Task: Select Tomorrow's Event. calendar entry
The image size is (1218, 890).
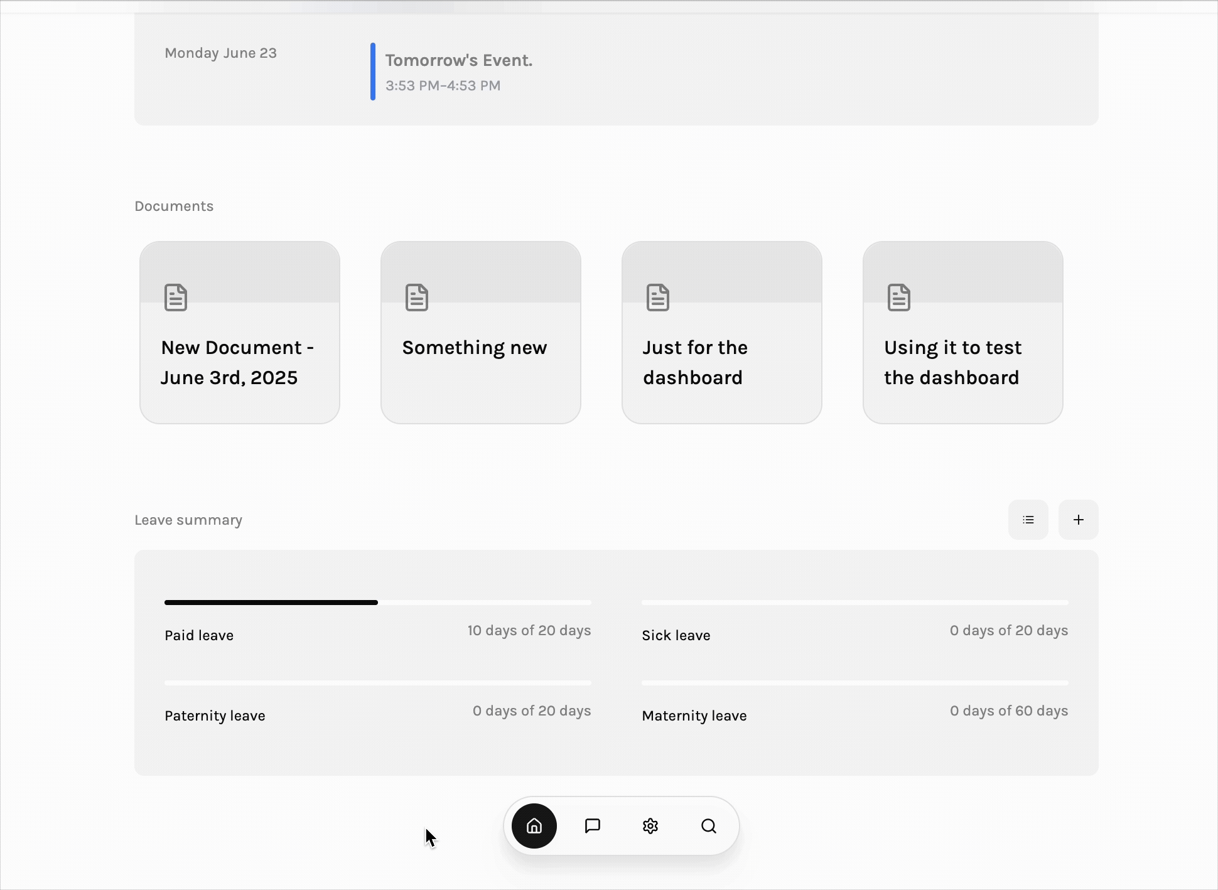Action: point(459,61)
